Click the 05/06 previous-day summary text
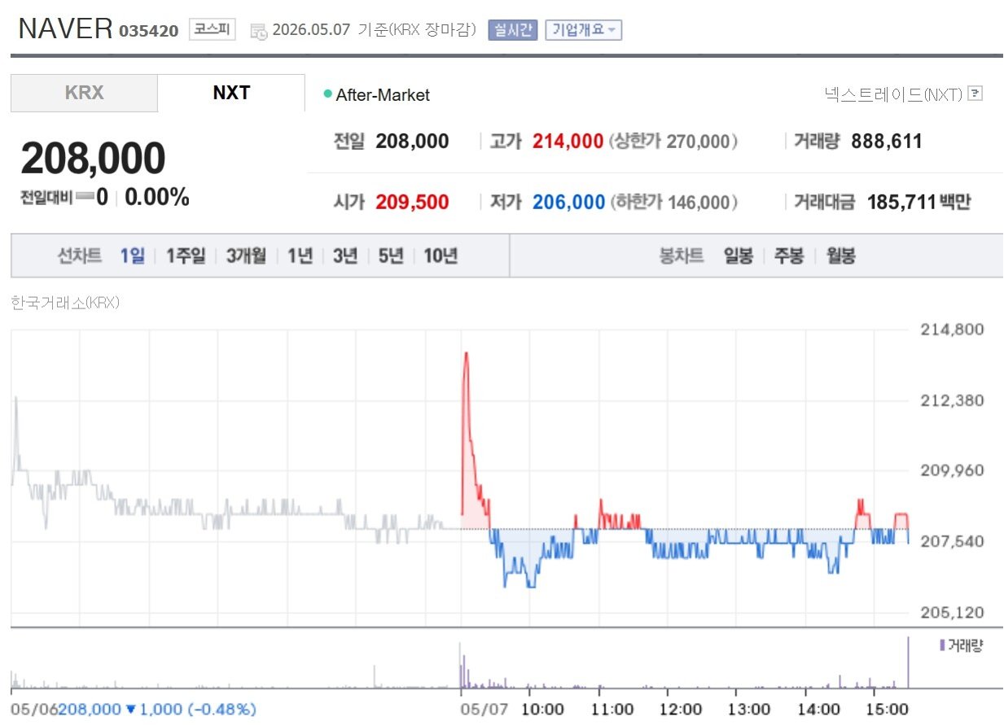The image size is (1004, 725). coord(134,710)
